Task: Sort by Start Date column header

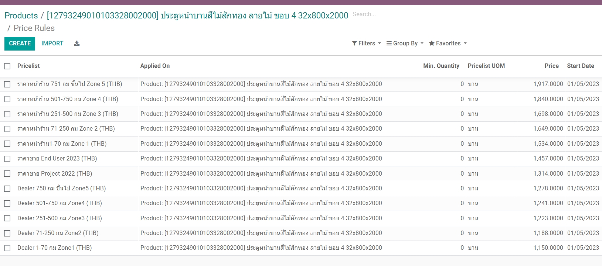Action: [580, 66]
